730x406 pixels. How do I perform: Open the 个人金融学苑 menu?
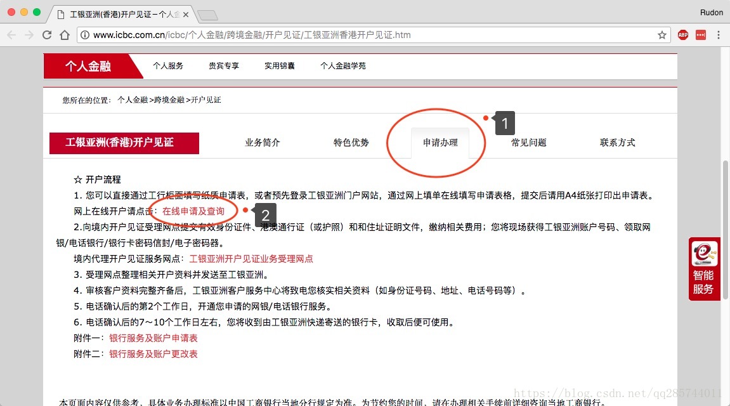[x=343, y=66]
